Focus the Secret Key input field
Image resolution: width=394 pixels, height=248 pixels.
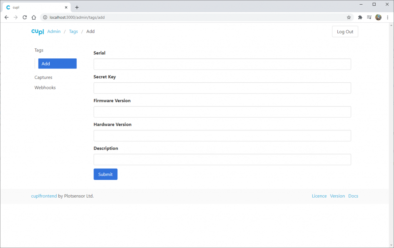pyautogui.click(x=222, y=88)
